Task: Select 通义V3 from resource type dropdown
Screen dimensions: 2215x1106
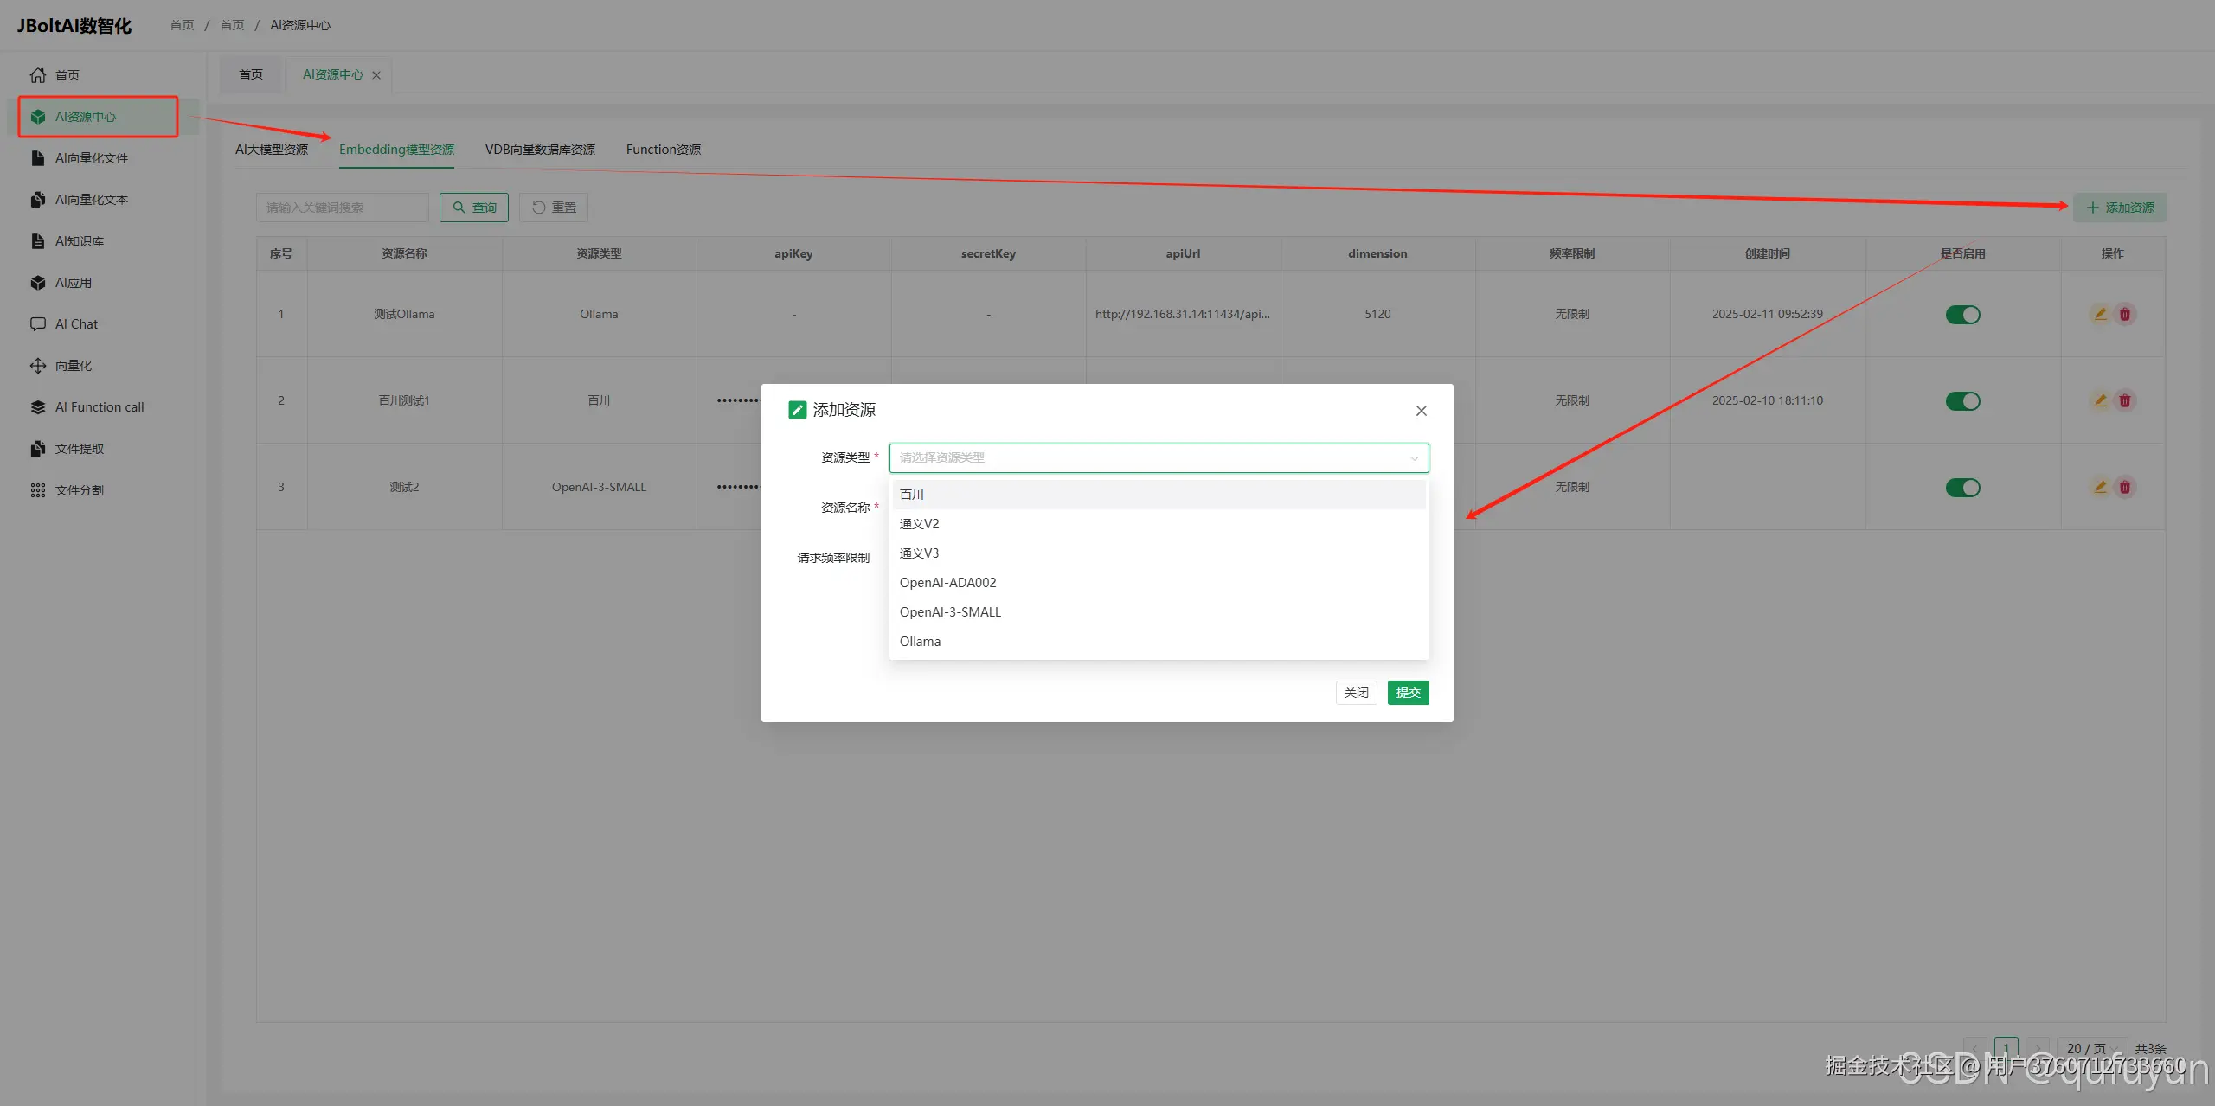Action: point(919,553)
